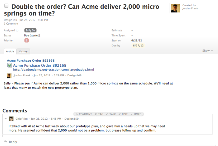Click the Acme Purchase Order file icon
This screenshot has height=146, width=218.
10,65
